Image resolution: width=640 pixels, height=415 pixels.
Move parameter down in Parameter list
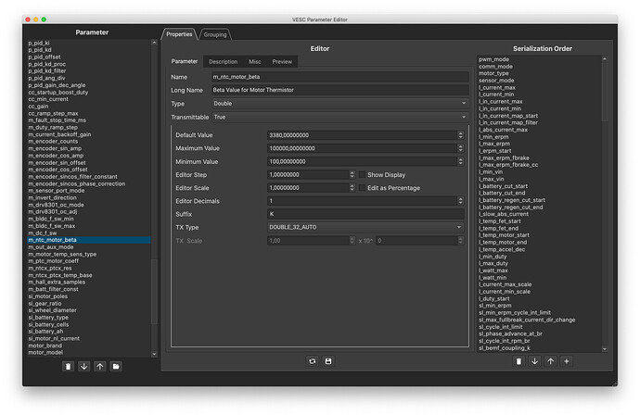click(x=84, y=367)
